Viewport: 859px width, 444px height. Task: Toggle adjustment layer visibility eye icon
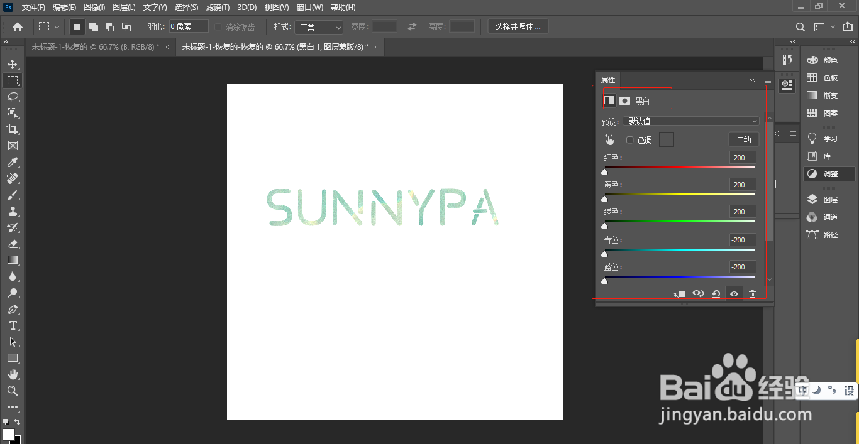click(734, 293)
